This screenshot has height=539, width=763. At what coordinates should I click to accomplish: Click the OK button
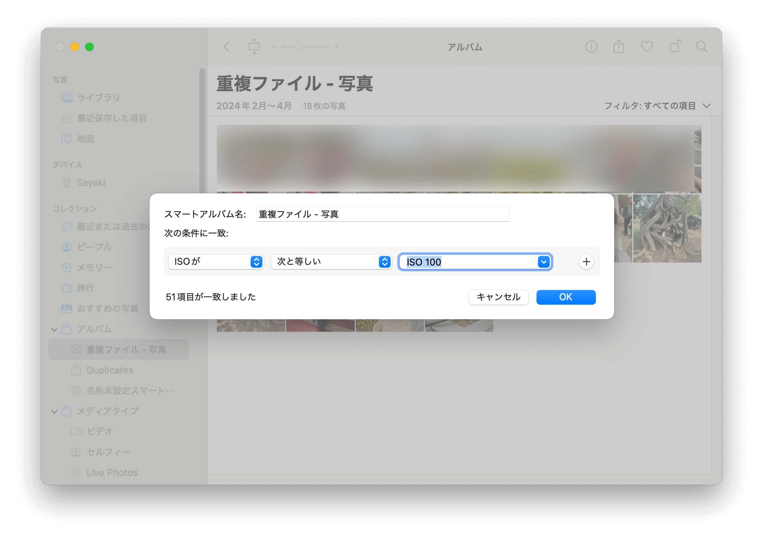[566, 297]
